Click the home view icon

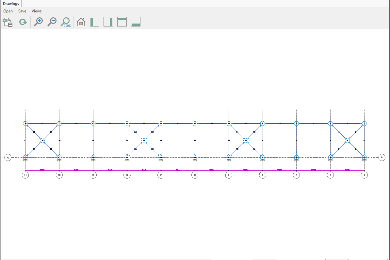81,22
